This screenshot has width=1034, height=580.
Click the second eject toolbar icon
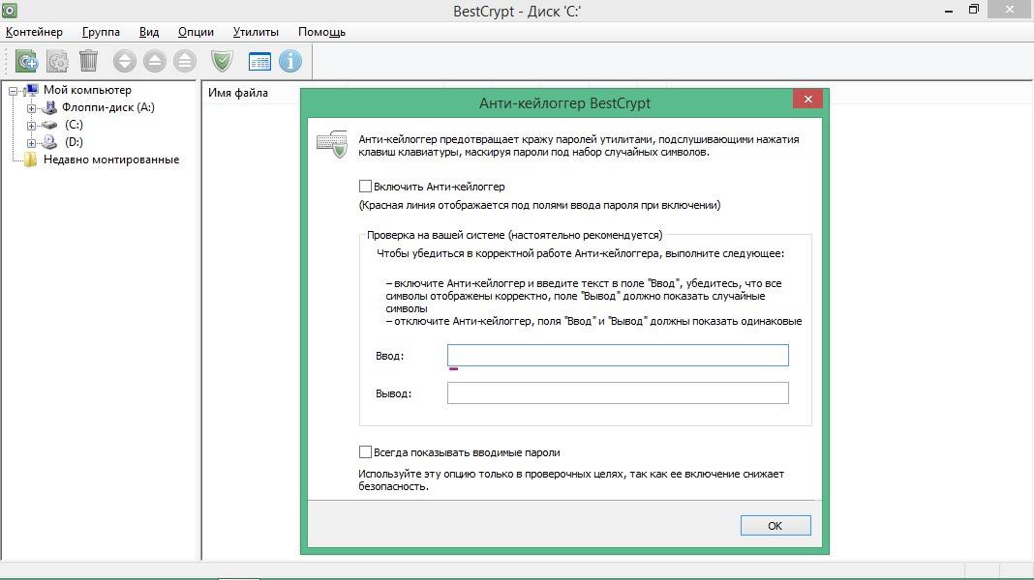click(155, 61)
